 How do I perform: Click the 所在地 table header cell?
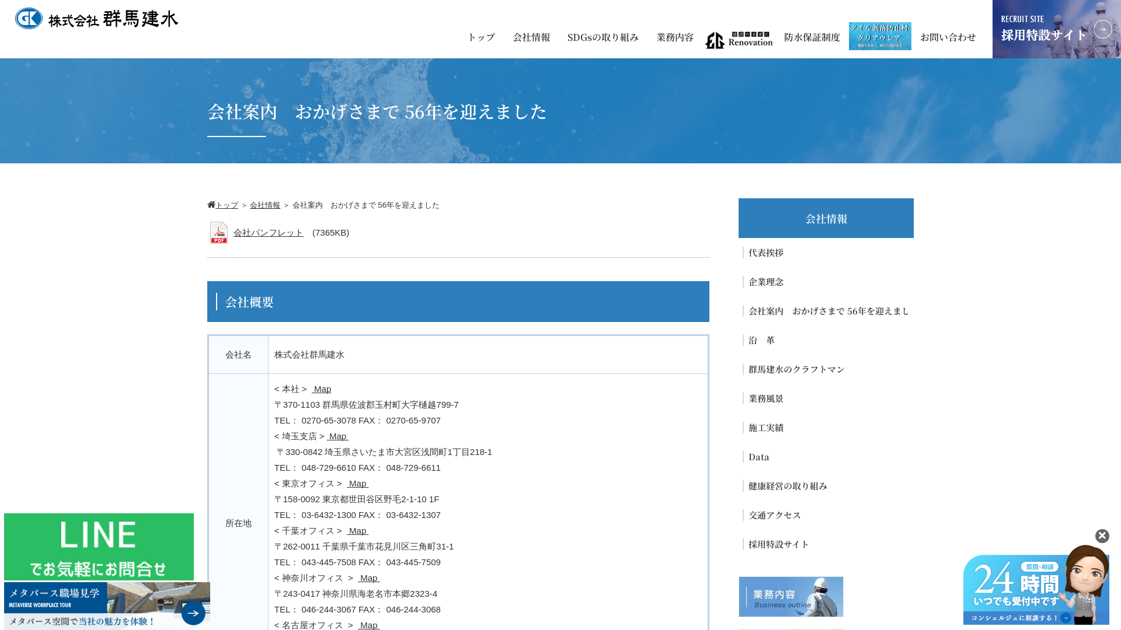pos(238,523)
